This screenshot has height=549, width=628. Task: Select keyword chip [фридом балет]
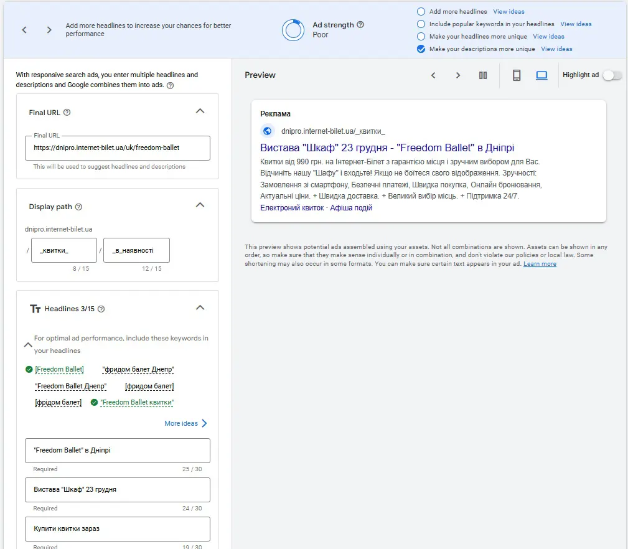click(149, 386)
